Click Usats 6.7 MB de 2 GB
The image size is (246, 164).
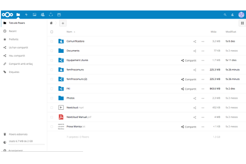pos(20,141)
